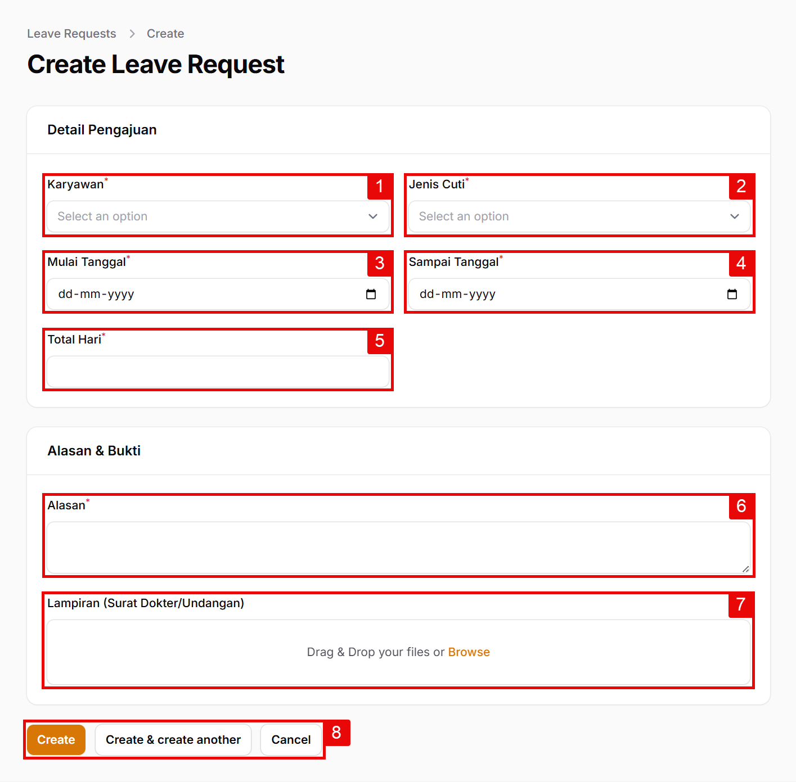The height and width of the screenshot is (782, 796).
Task: Click the Karyawan dropdown chevron
Action: [x=372, y=216]
